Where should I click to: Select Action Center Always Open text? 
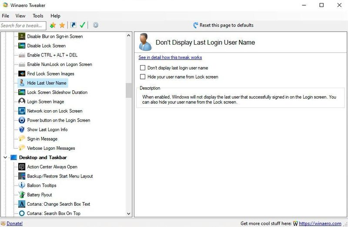[52, 167]
